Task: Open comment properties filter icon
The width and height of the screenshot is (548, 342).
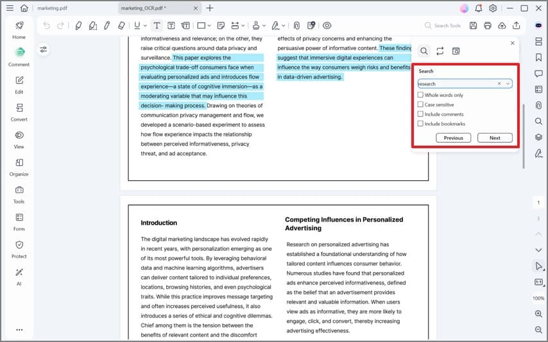Action: (44, 49)
